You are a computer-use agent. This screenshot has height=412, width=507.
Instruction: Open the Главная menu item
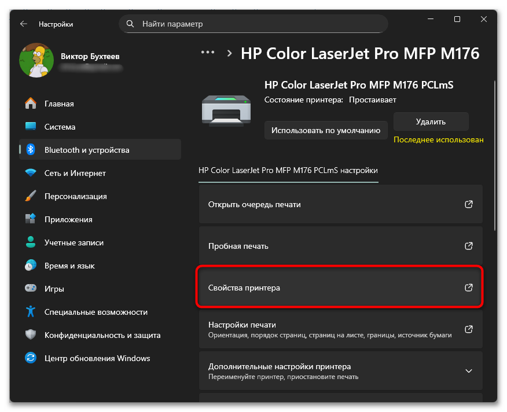pyautogui.click(x=100, y=104)
